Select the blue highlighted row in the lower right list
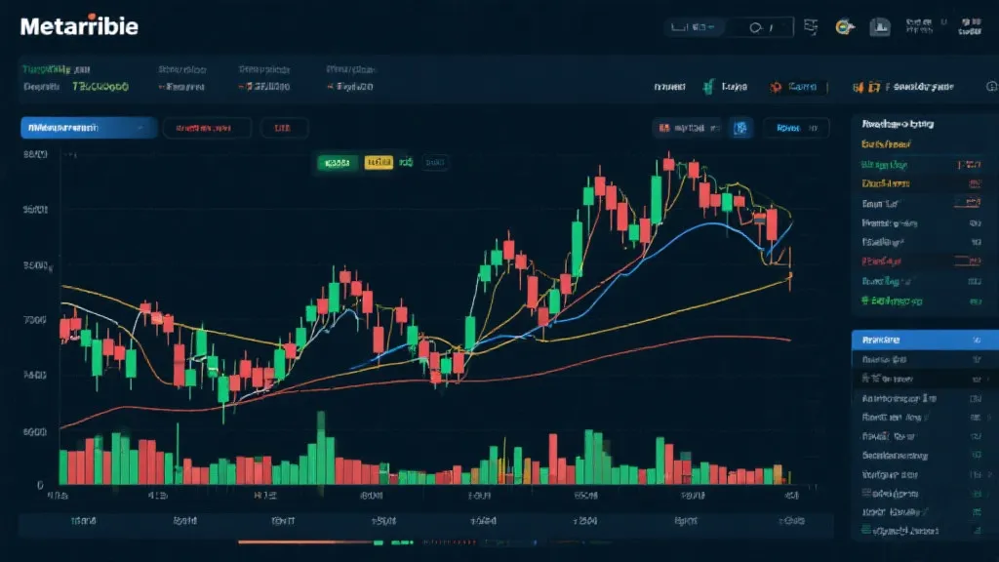The image size is (999, 562). (919, 341)
